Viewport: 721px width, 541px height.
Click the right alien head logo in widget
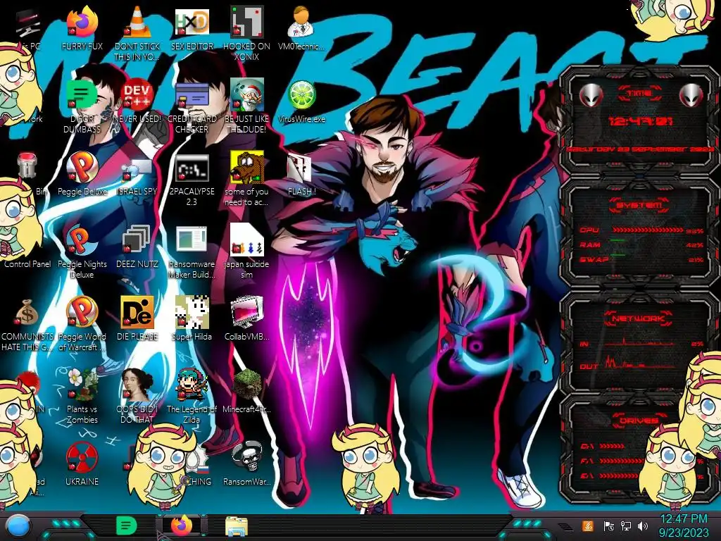pyautogui.click(x=691, y=95)
